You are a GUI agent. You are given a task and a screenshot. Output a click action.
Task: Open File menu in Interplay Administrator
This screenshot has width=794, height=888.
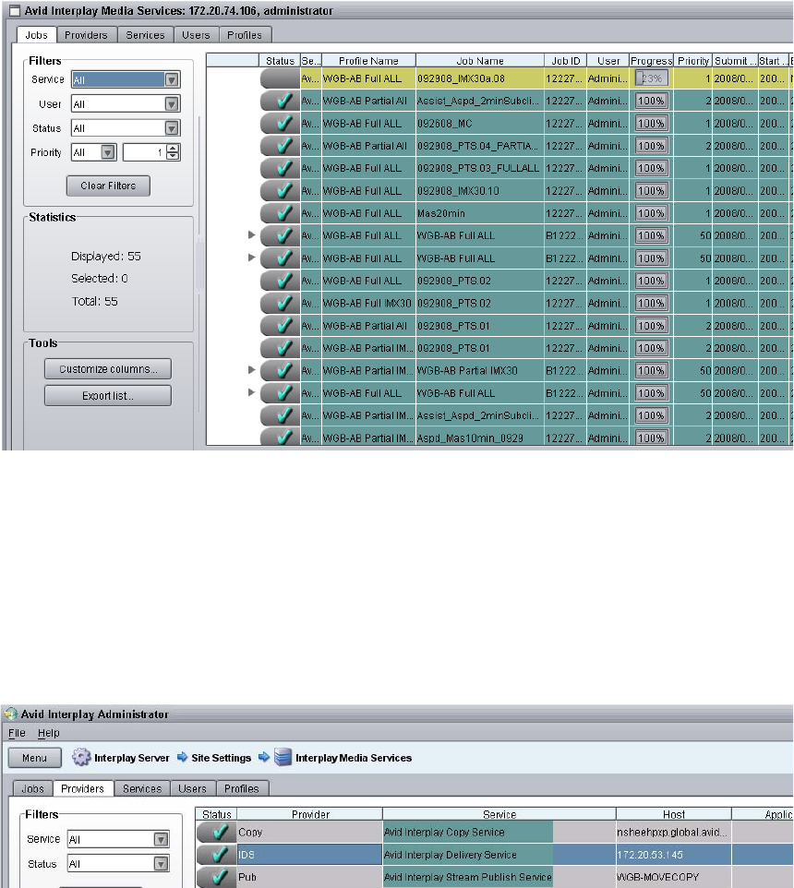[x=17, y=733]
